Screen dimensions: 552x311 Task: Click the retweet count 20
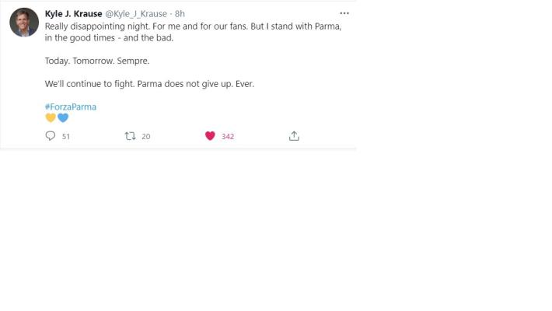pos(145,137)
